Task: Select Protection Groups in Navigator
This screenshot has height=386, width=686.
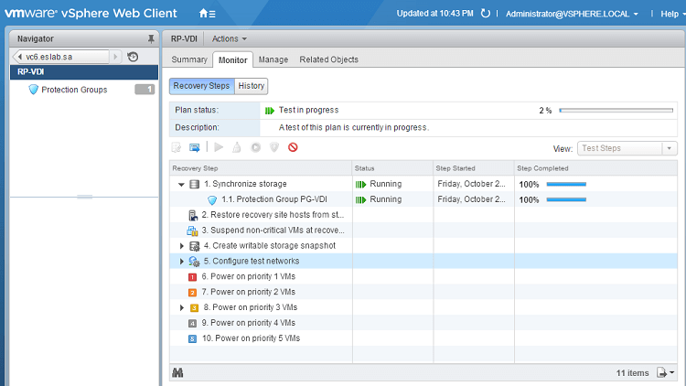Action: click(x=74, y=90)
